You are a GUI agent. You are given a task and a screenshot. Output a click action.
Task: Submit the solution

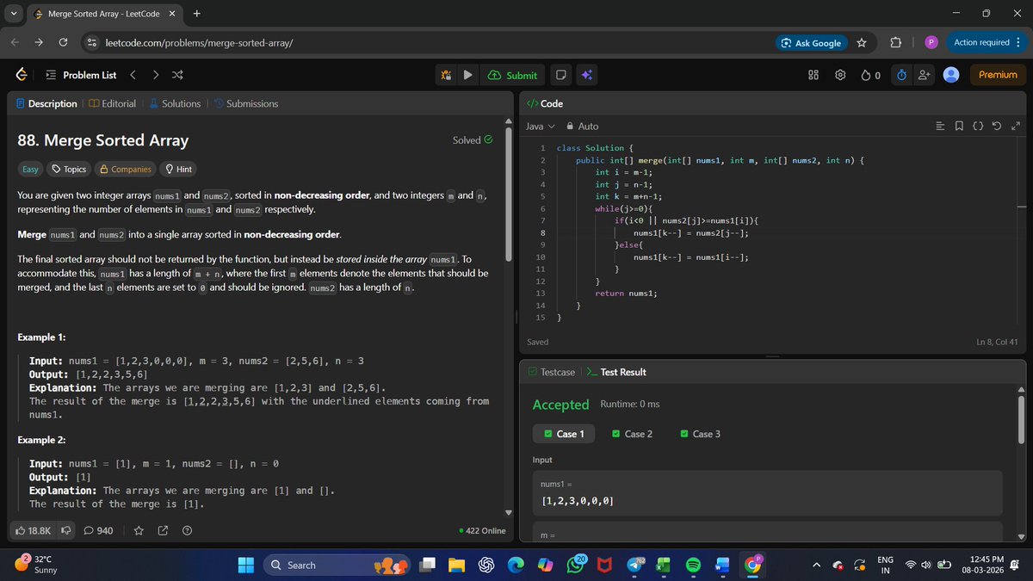pos(512,75)
